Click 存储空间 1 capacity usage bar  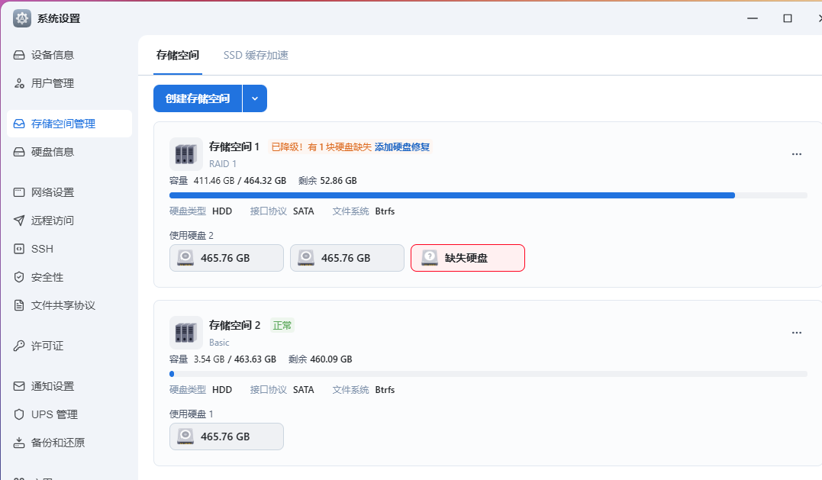pos(488,195)
